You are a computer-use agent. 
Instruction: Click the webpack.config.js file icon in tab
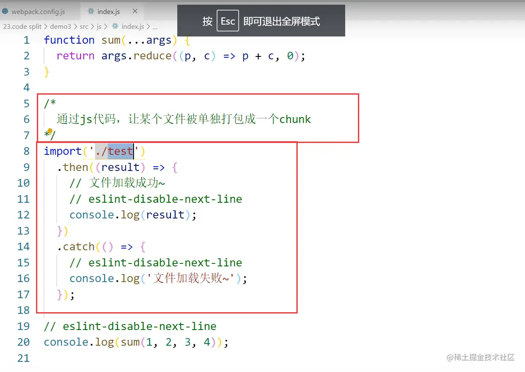5,11
